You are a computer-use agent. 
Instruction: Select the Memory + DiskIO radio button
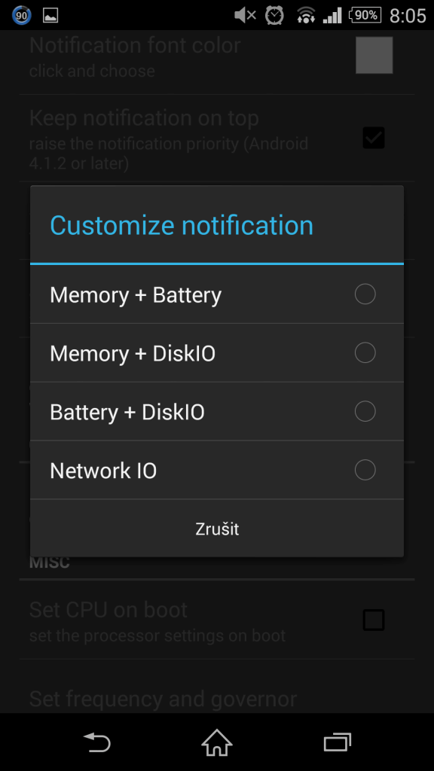[x=365, y=352]
